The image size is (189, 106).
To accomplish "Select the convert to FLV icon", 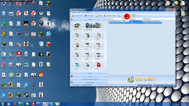I will (88, 65).
